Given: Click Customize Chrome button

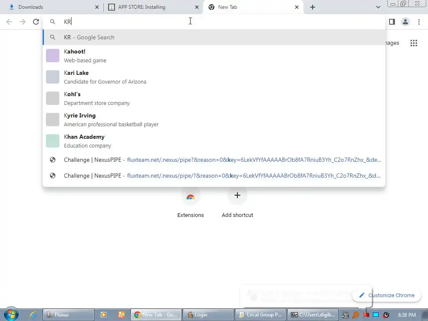Looking at the screenshot, I should 387,296.
